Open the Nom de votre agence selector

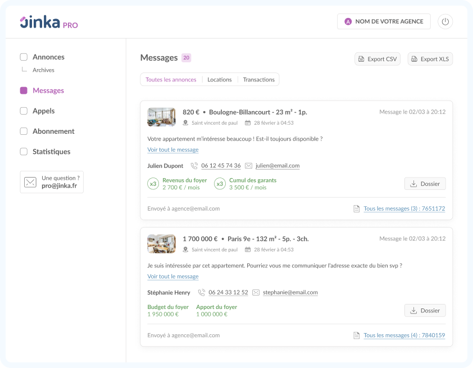pos(384,21)
